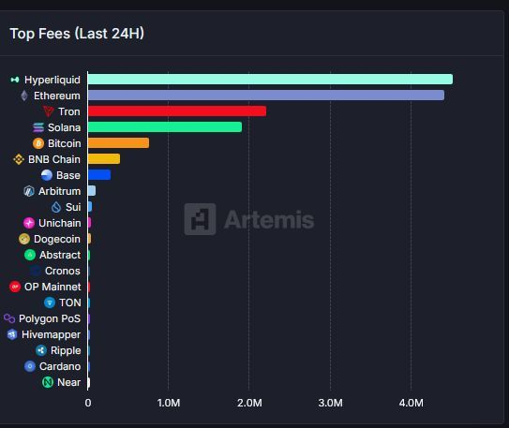This screenshot has width=509, height=428.
Task: Click the 3.0M axis label
Action: [x=331, y=403]
